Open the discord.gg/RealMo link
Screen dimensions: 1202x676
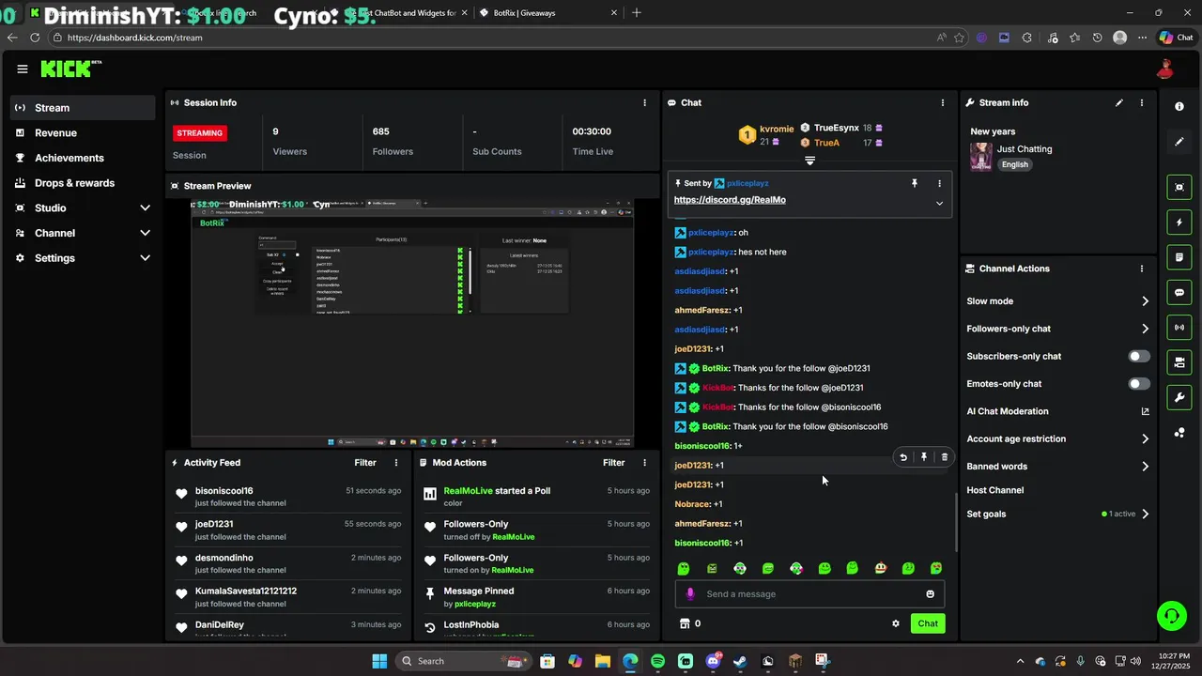730,200
